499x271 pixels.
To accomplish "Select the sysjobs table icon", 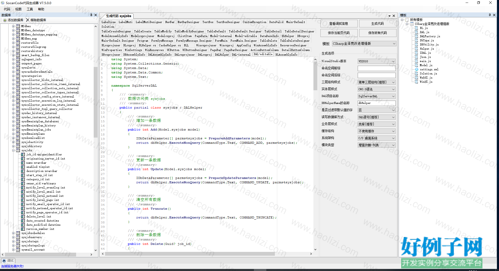I will pos(18,150).
